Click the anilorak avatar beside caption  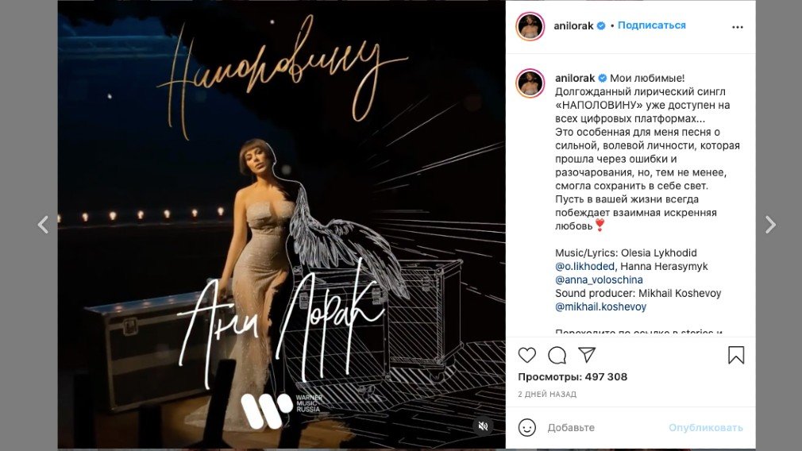(530, 83)
